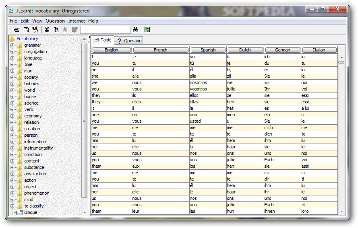Viewport: 358px width, 228px height.
Task: Click the folder icon beside house
Action: [x=20, y=97]
